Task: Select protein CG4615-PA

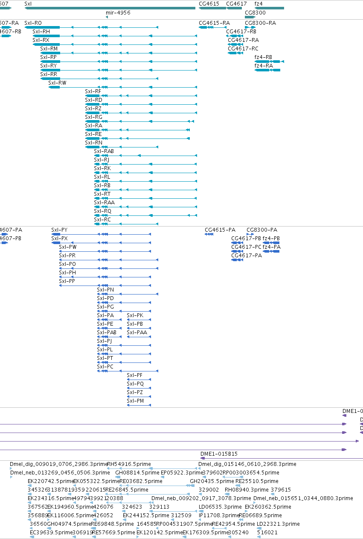Action: (x=220, y=230)
